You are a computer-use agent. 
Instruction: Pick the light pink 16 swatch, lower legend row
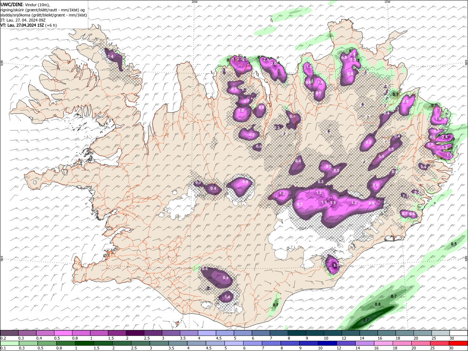tap(383, 343)
